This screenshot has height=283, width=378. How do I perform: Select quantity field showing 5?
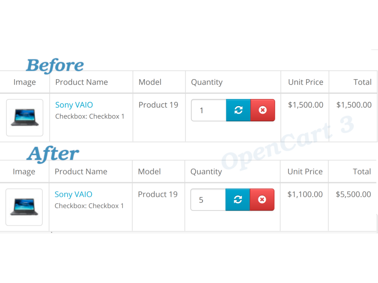208,200
